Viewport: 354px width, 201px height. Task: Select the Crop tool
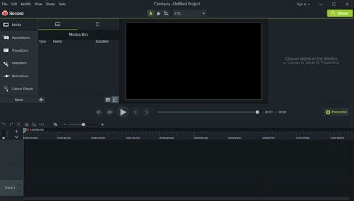click(x=166, y=13)
